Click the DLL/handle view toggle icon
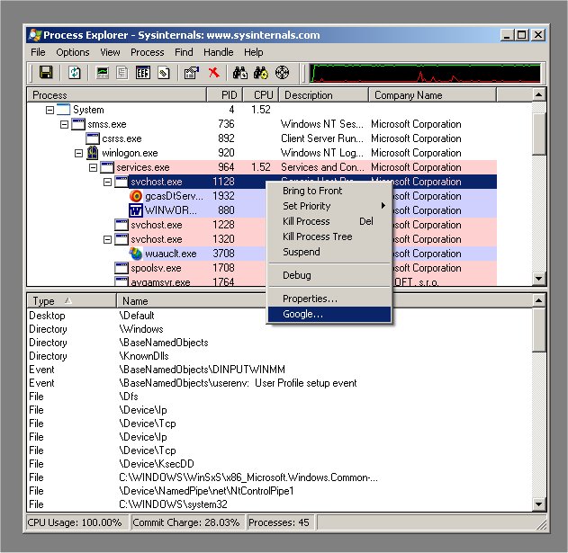Image resolution: width=568 pixels, height=553 pixels. pyautogui.click(x=163, y=72)
